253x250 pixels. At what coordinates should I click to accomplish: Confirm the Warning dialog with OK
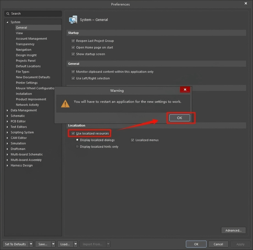[x=180, y=118]
